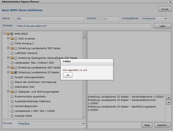Move selected layer up with arrow button
Image resolution: width=173 pixels, height=131 pixels.
[168, 97]
